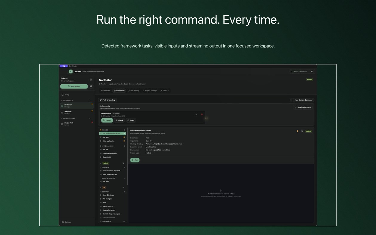Click the Waypoint project folder icon
The image size is (376, 235).
click(62, 113)
